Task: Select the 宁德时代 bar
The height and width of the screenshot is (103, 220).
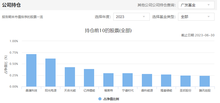Action: [127, 80]
